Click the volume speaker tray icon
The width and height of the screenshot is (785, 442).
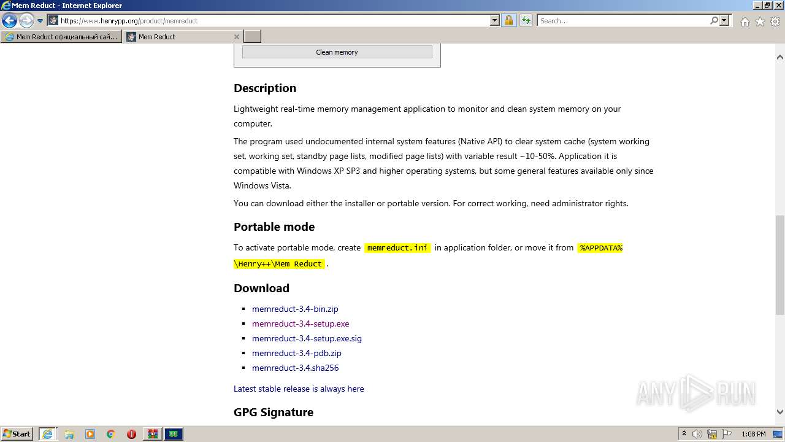(x=698, y=434)
